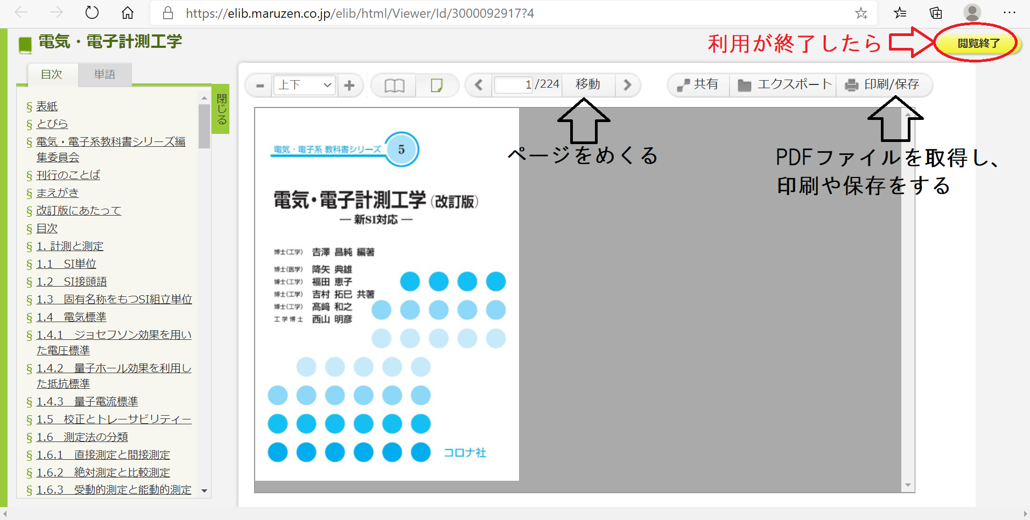Open section 1.6 測定法の分類
Screen dimensions: 1030x520
click(x=82, y=437)
